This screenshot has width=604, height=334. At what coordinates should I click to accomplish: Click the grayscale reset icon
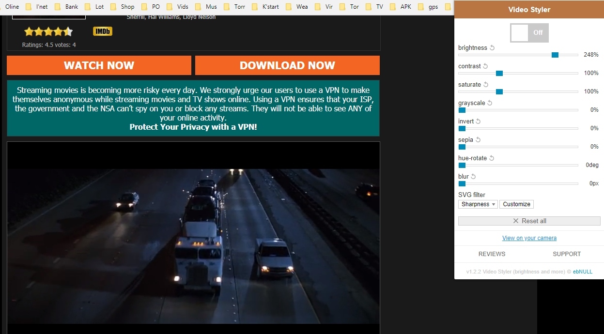[490, 103]
